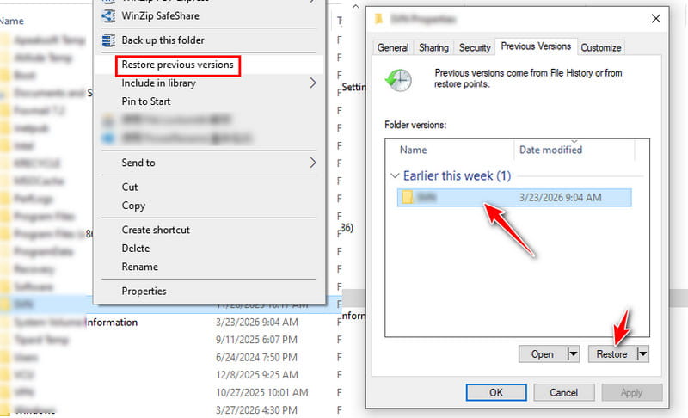Click the 9/11/2025 6:07 PM date cell
688x418 pixels.
256,340
